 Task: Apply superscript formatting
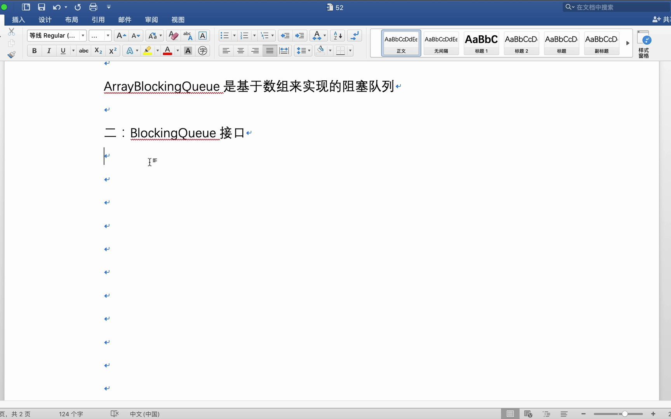coord(113,51)
